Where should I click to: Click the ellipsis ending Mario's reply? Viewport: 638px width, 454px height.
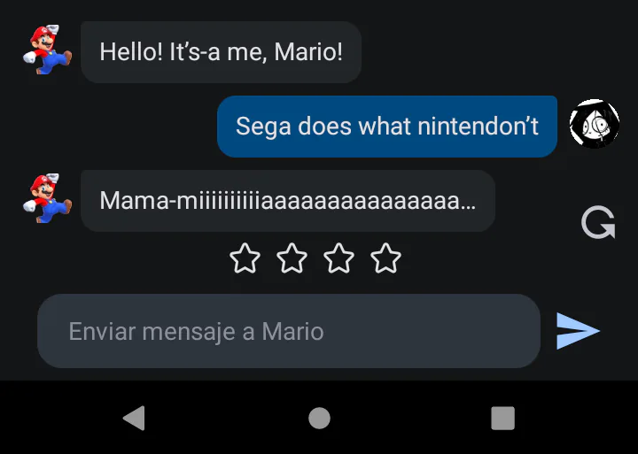point(469,207)
